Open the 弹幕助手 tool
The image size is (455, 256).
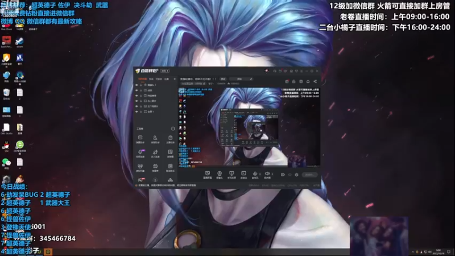pos(140,139)
